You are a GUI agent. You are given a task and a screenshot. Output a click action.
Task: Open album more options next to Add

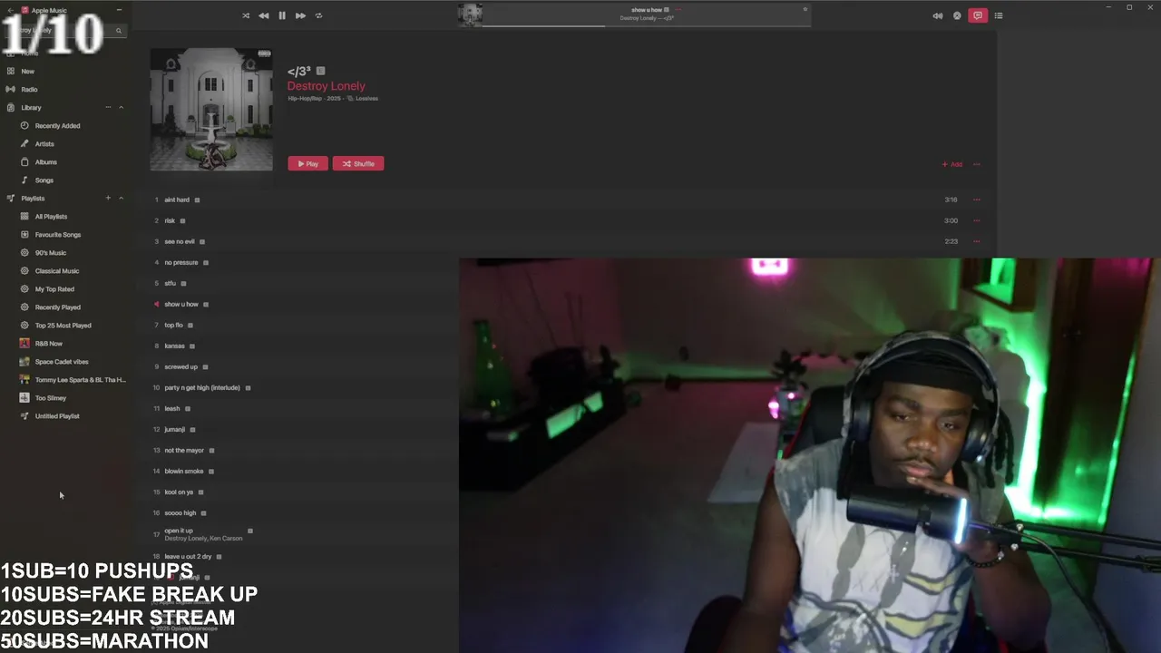pyautogui.click(x=977, y=164)
